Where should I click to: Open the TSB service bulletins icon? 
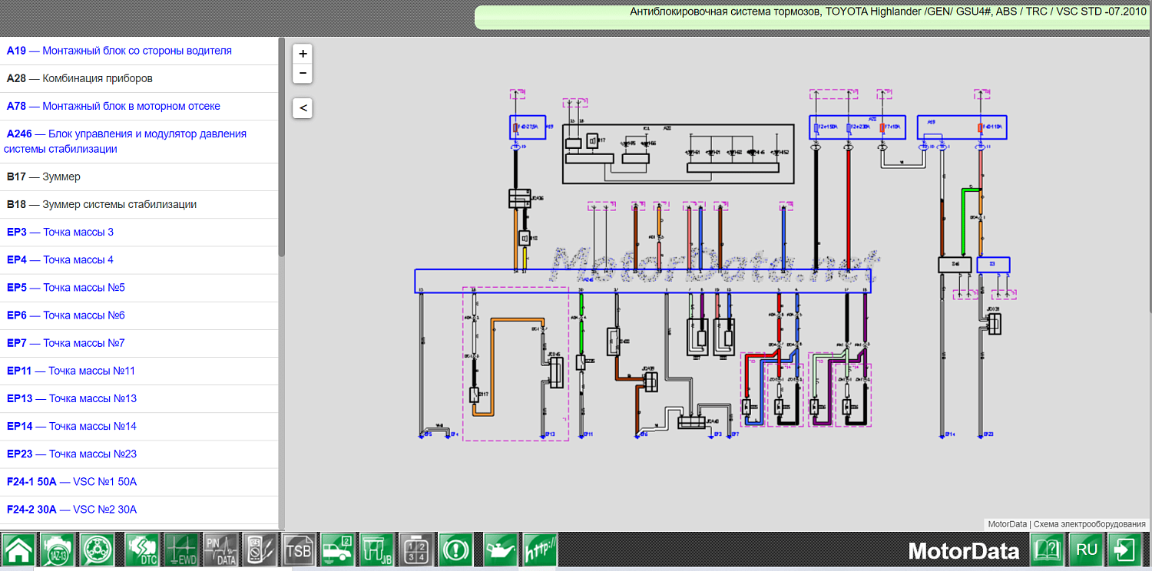point(299,550)
